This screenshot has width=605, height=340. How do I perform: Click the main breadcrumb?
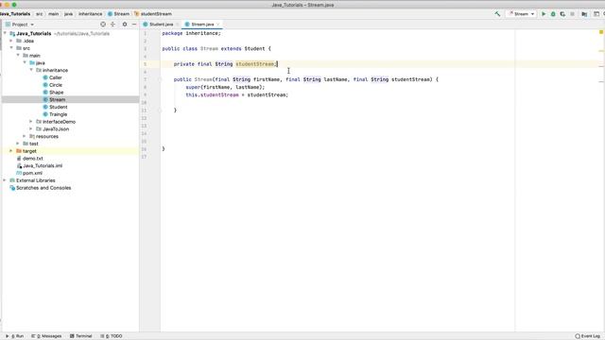click(53, 14)
